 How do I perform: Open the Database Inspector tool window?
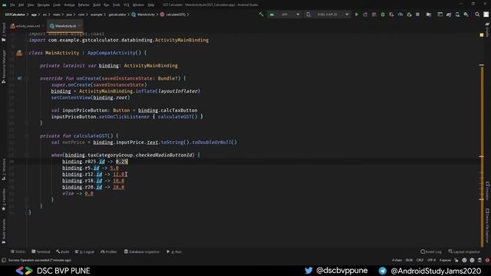tap(141, 251)
